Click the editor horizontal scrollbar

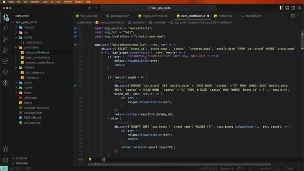pyautogui.click(x=180, y=164)
